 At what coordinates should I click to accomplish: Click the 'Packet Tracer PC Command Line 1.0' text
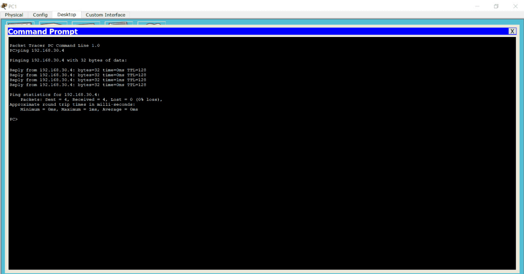tap(54, 46)
